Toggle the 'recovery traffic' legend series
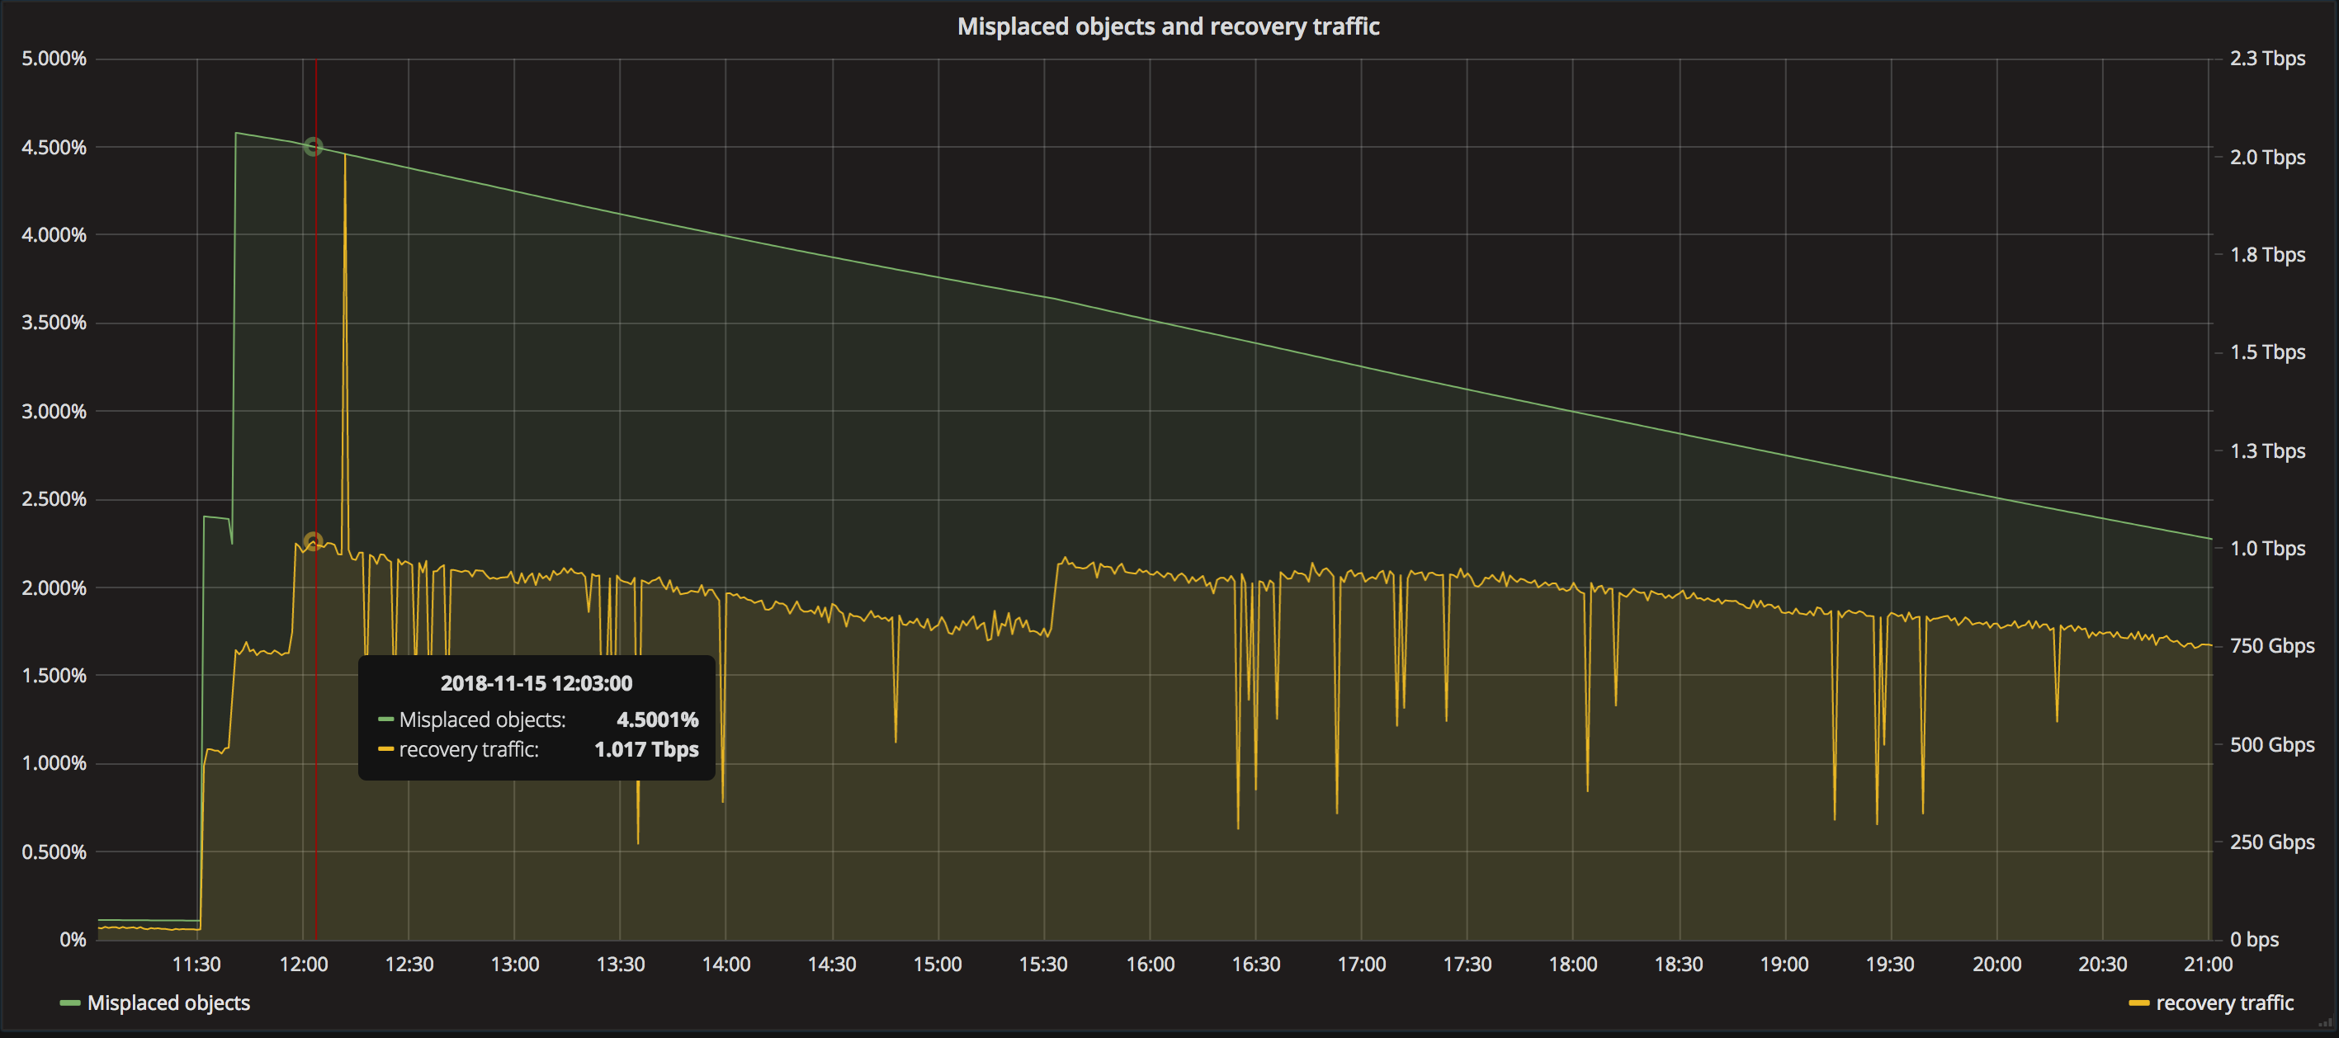This screenshot has width=2339, height=1038. [x=2224, y=1003]
